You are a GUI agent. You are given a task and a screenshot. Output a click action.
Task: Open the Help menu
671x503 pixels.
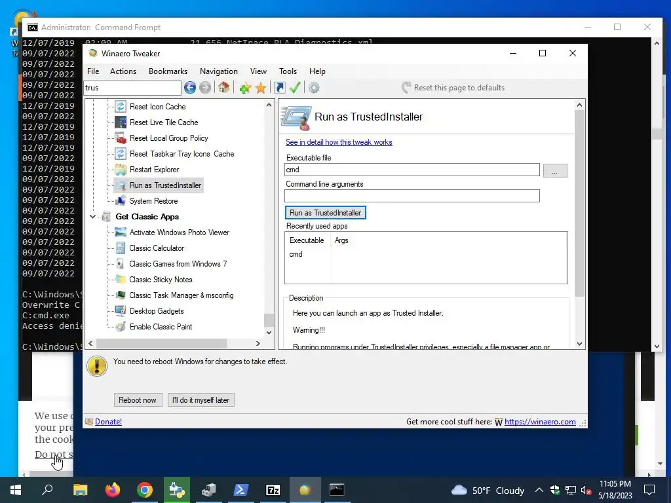point(318,71)
